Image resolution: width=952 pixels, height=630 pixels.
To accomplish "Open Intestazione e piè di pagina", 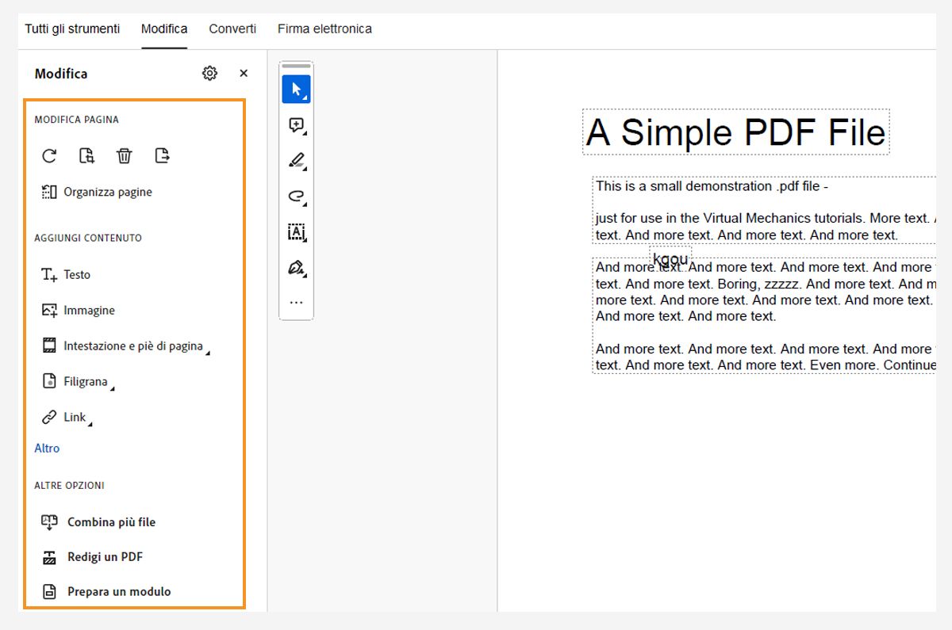I will click(x=125, y=346).
